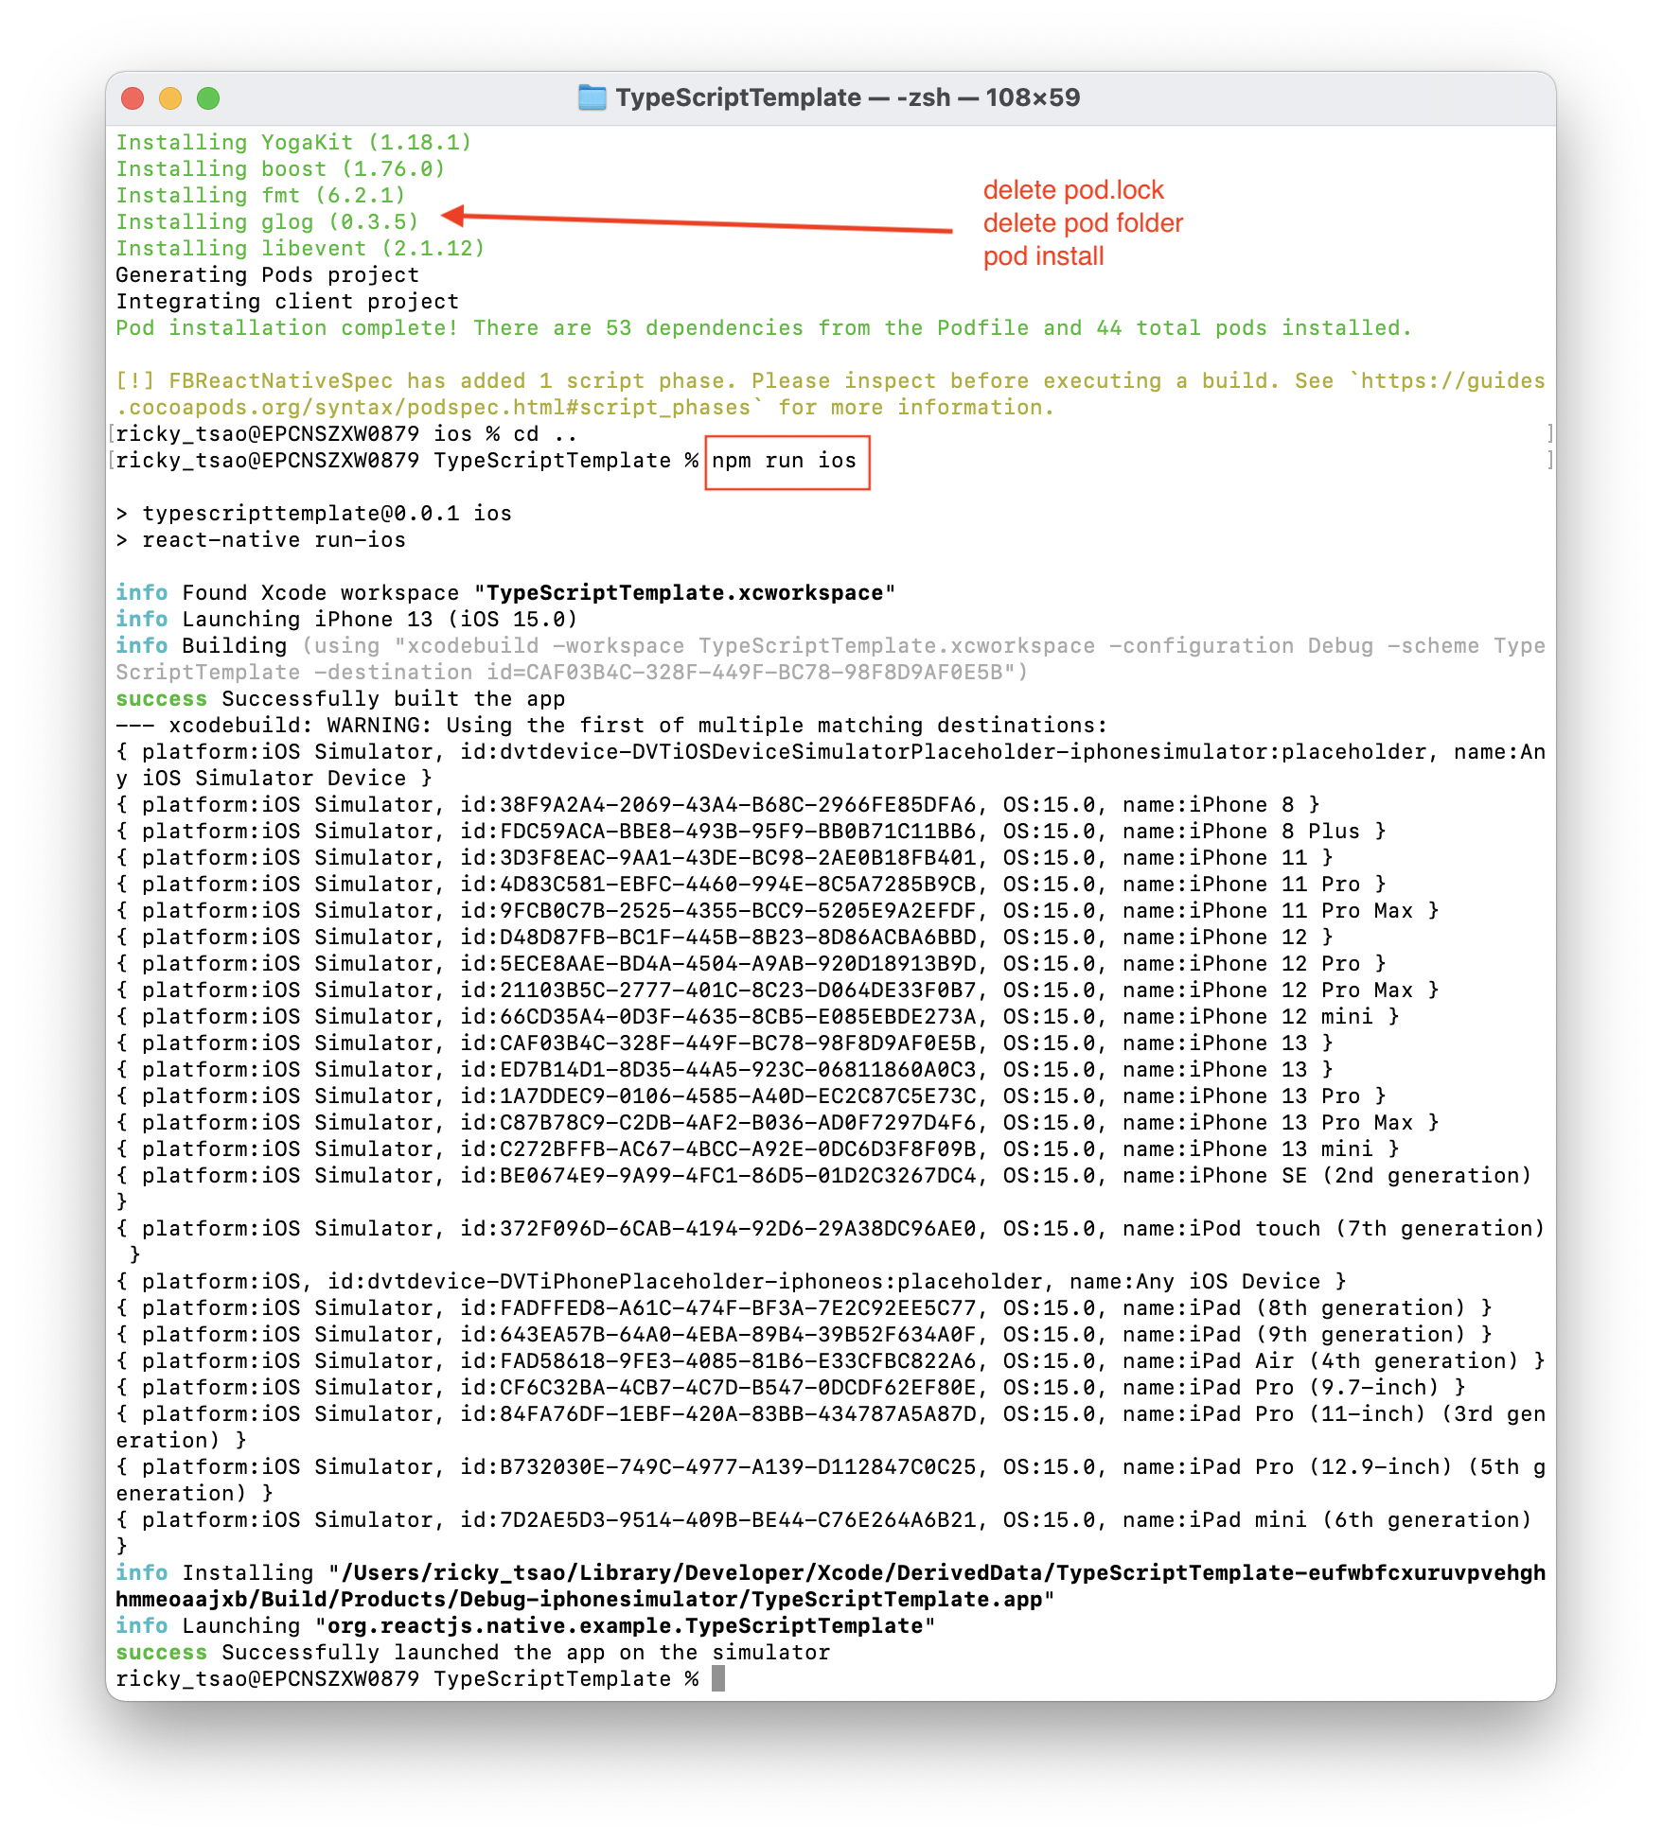
Task: Click the row ending 'name:iPhone 13 Pro Max }'
Action: pos(777,1122)
